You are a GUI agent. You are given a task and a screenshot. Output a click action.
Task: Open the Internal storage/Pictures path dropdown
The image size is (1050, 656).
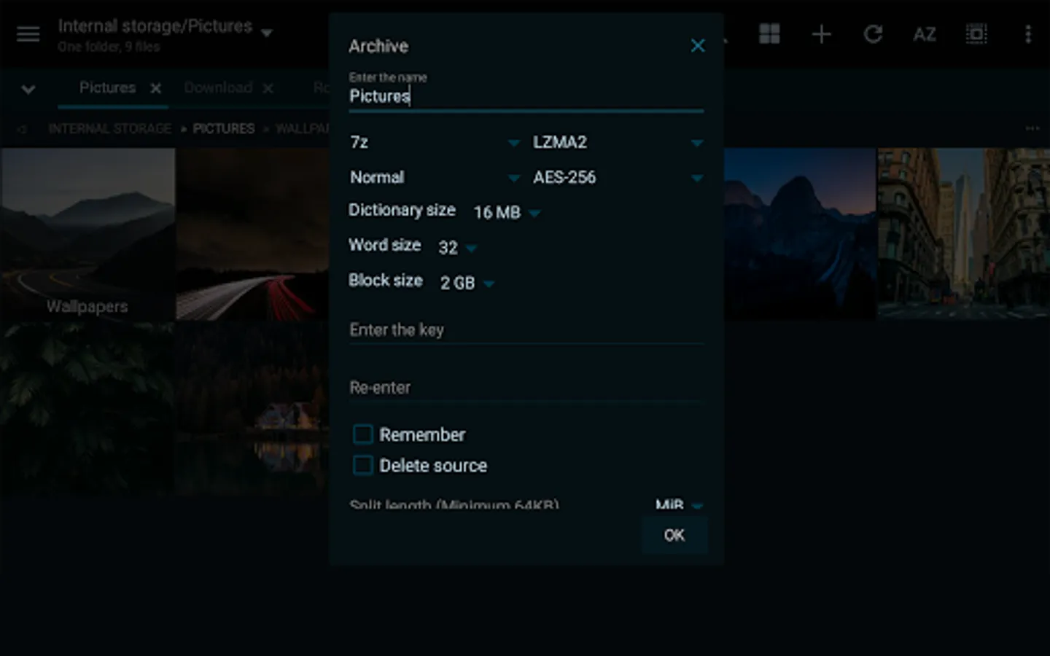165,34
